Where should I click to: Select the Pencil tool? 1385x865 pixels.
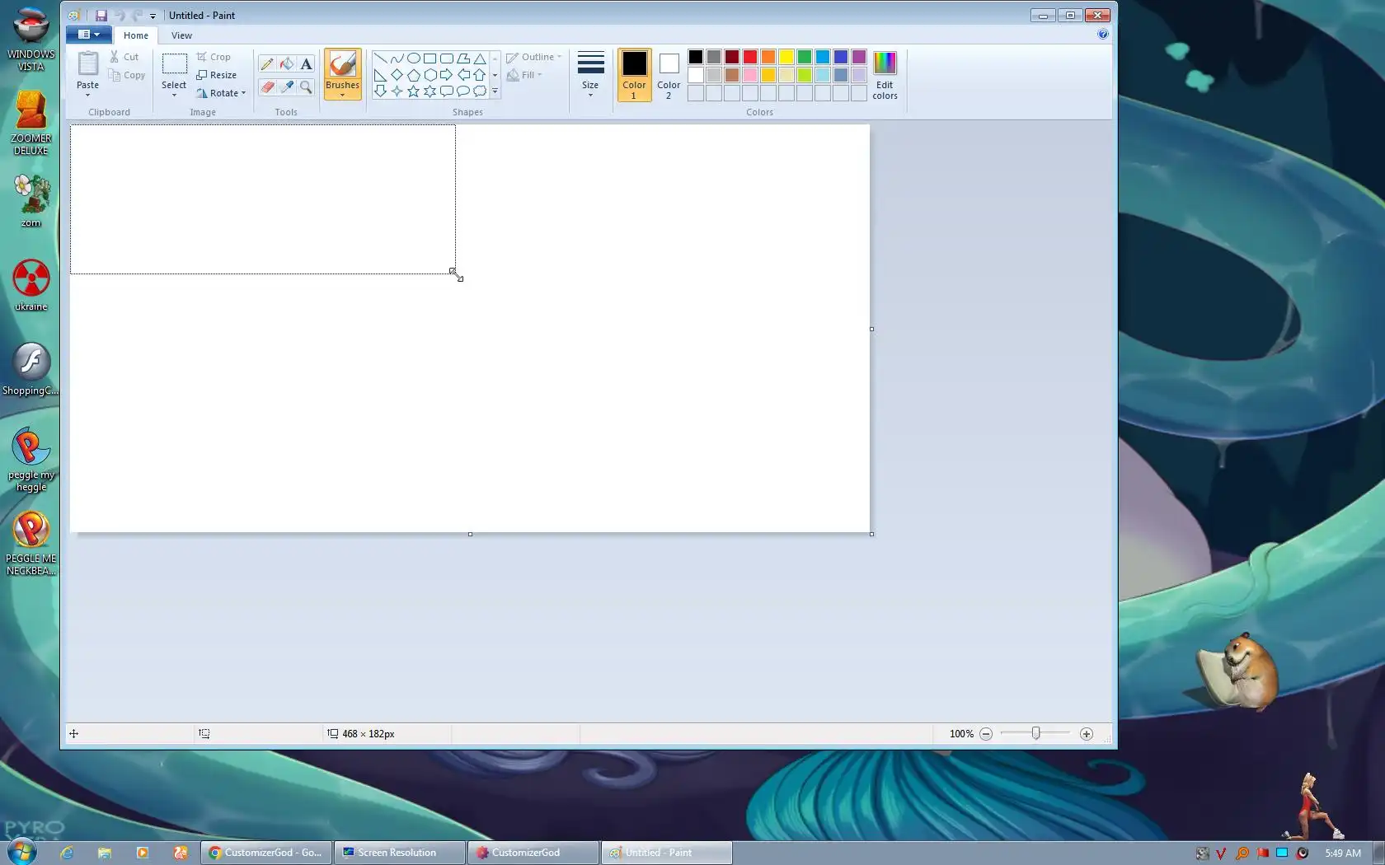267,63
